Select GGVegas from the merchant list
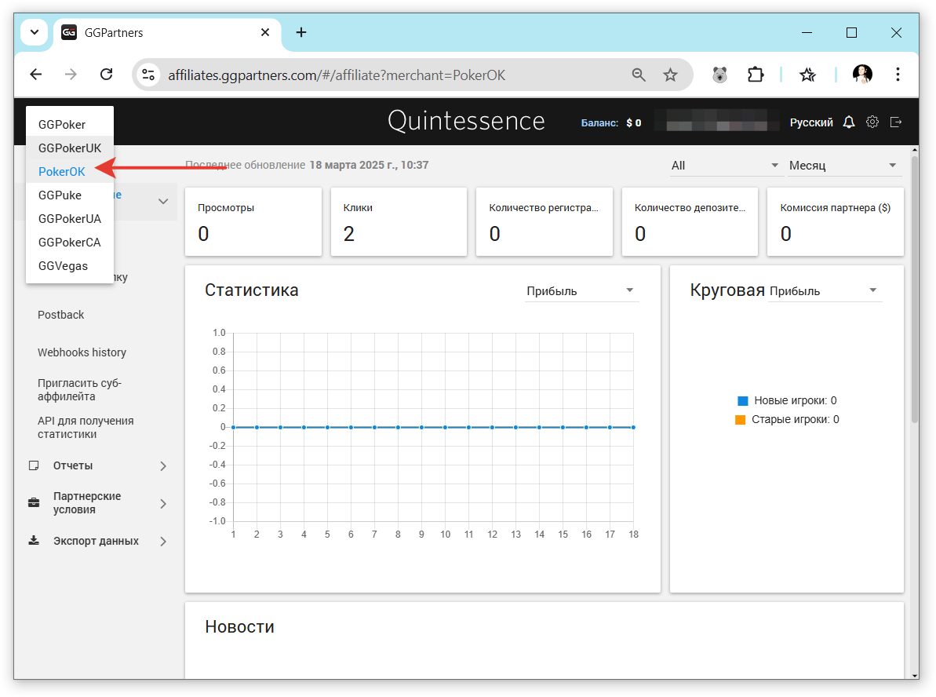 tap(70, 266)
